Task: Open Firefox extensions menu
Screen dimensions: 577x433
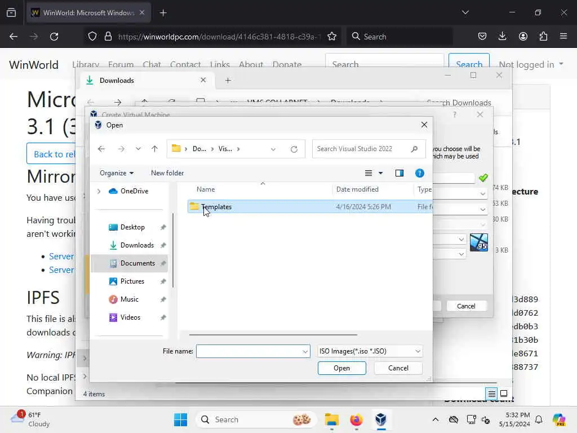Action: coord(543,37)
